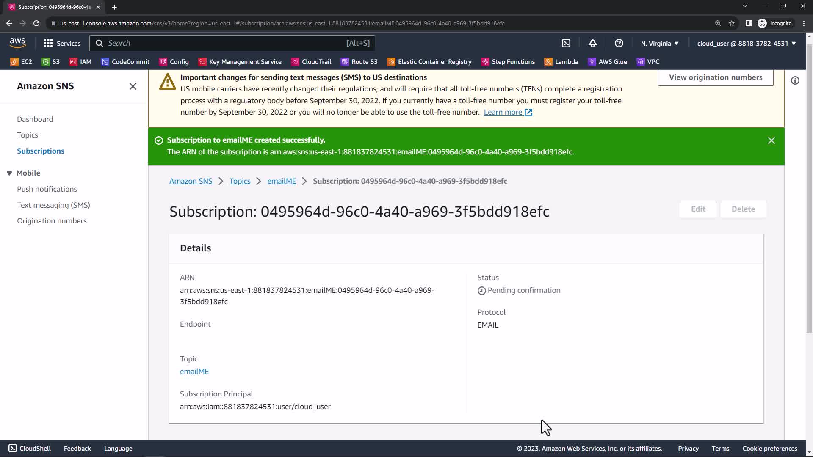Open the CloudShell icon in the top bar

tap(566, 43)
